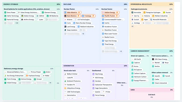Screen dimensions: 182x102
Task: Click the Helion Energy logo icon
Action: click(x=103, y=12)
